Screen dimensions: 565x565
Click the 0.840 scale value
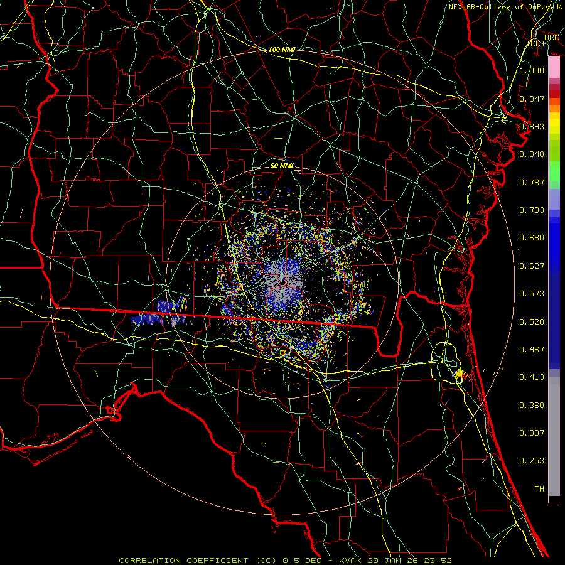click(x=532, y=154)
